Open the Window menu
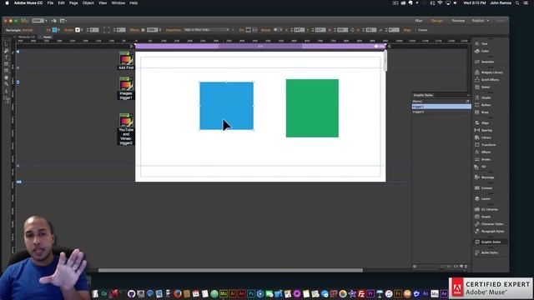 (x=118, y=2)
